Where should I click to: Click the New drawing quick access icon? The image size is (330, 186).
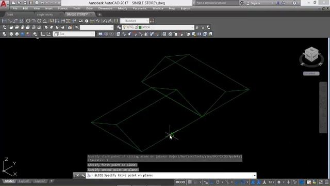13,3
